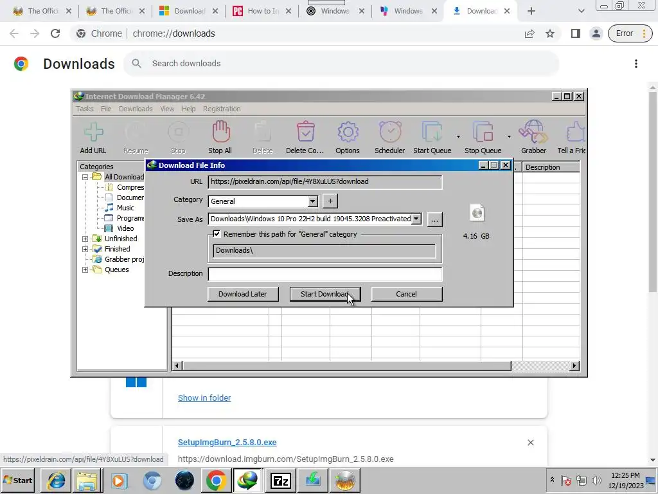This screenshot has height=494, width=658.
Task: Open Stop Queue dropdown arrow
Action: pos(509,136)
